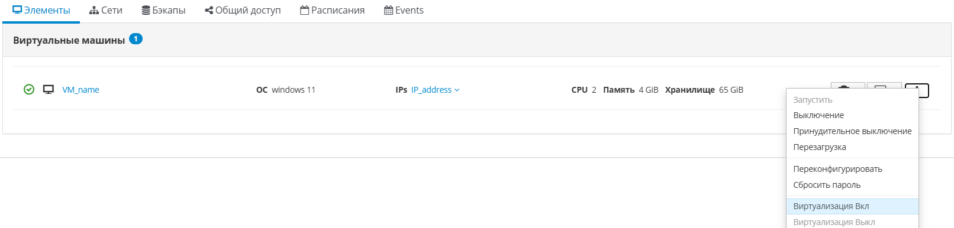The height and width of the screenshot is (228, 954).
Task: Click the IP_address link
Action: pos(431,90)
